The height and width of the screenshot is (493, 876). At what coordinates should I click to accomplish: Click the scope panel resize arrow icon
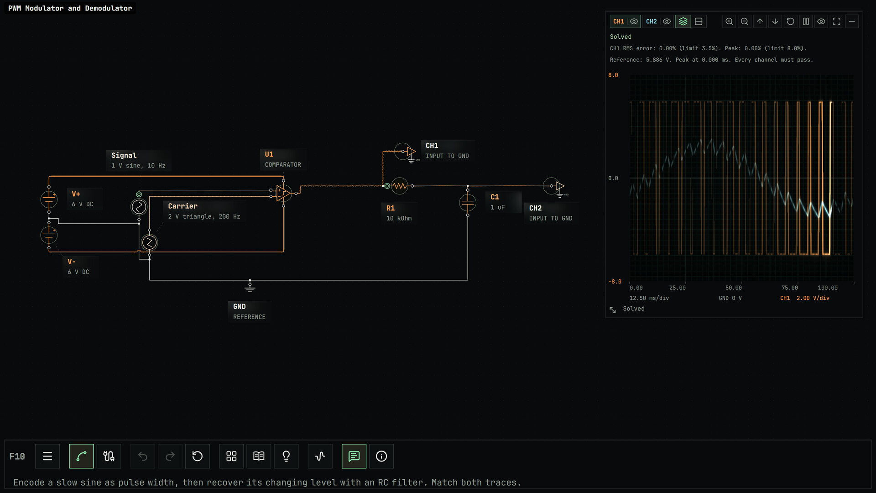[613, 310]
